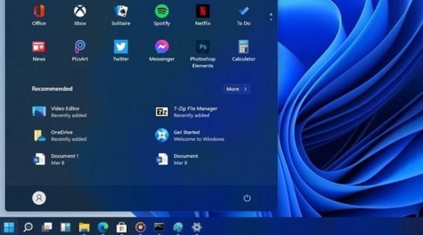Launch Spotify
423x235 pixels.
[x=162, y=16]
